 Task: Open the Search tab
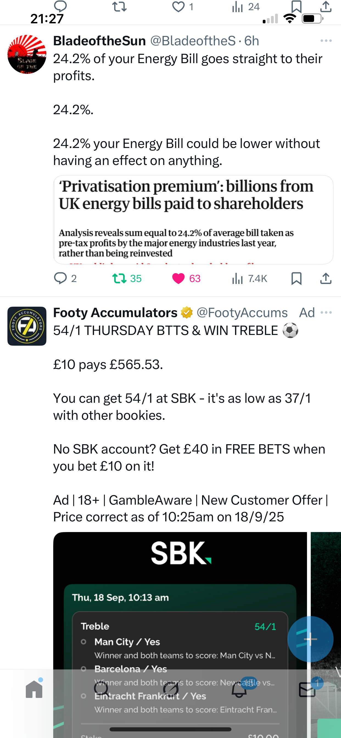102,689
